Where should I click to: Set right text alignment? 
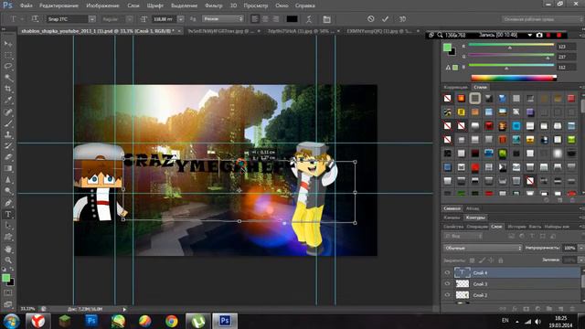click(x=276, y=18)
